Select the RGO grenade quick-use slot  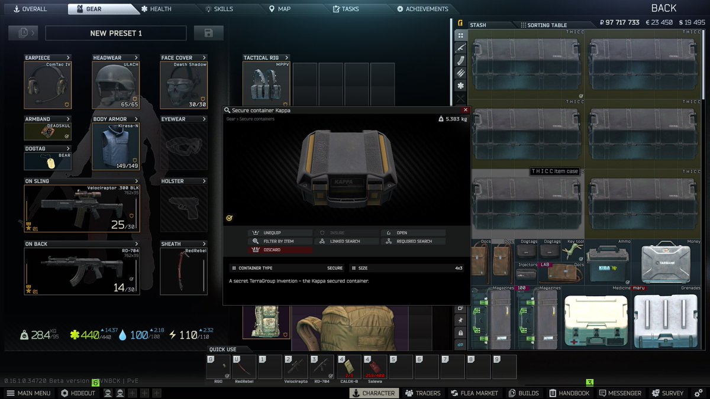point(218,366)
